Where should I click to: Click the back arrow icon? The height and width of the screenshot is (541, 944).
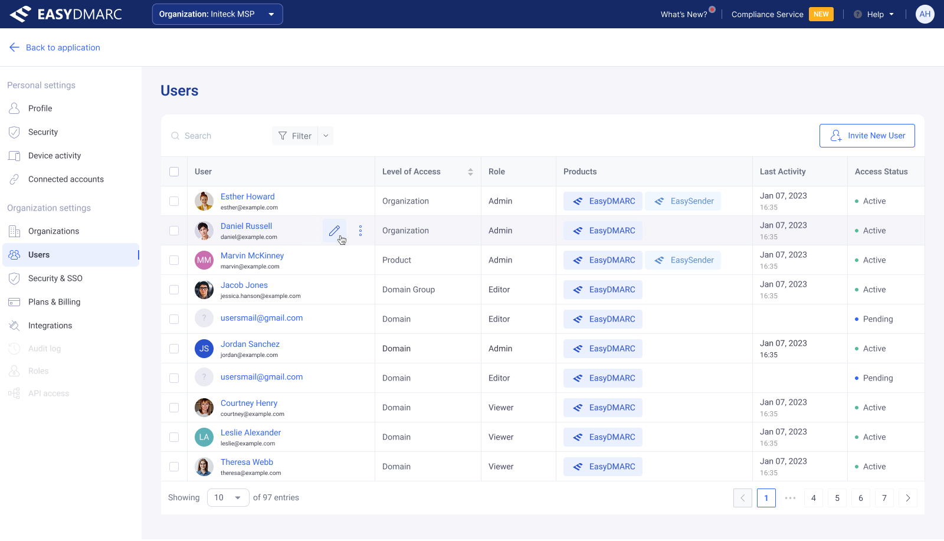[14, 47]
